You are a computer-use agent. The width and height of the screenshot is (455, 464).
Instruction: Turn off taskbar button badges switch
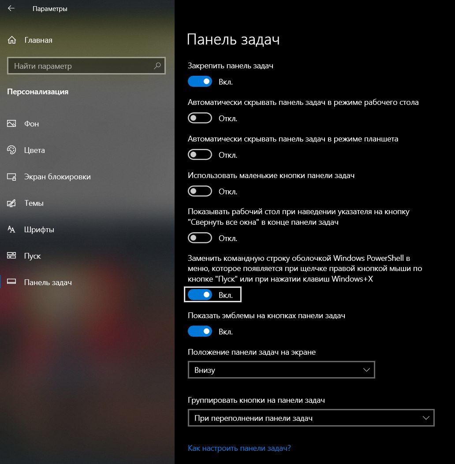tap(200, 331)
